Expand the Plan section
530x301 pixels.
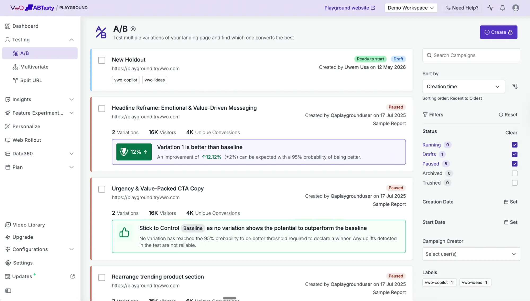tap(72, 167)
